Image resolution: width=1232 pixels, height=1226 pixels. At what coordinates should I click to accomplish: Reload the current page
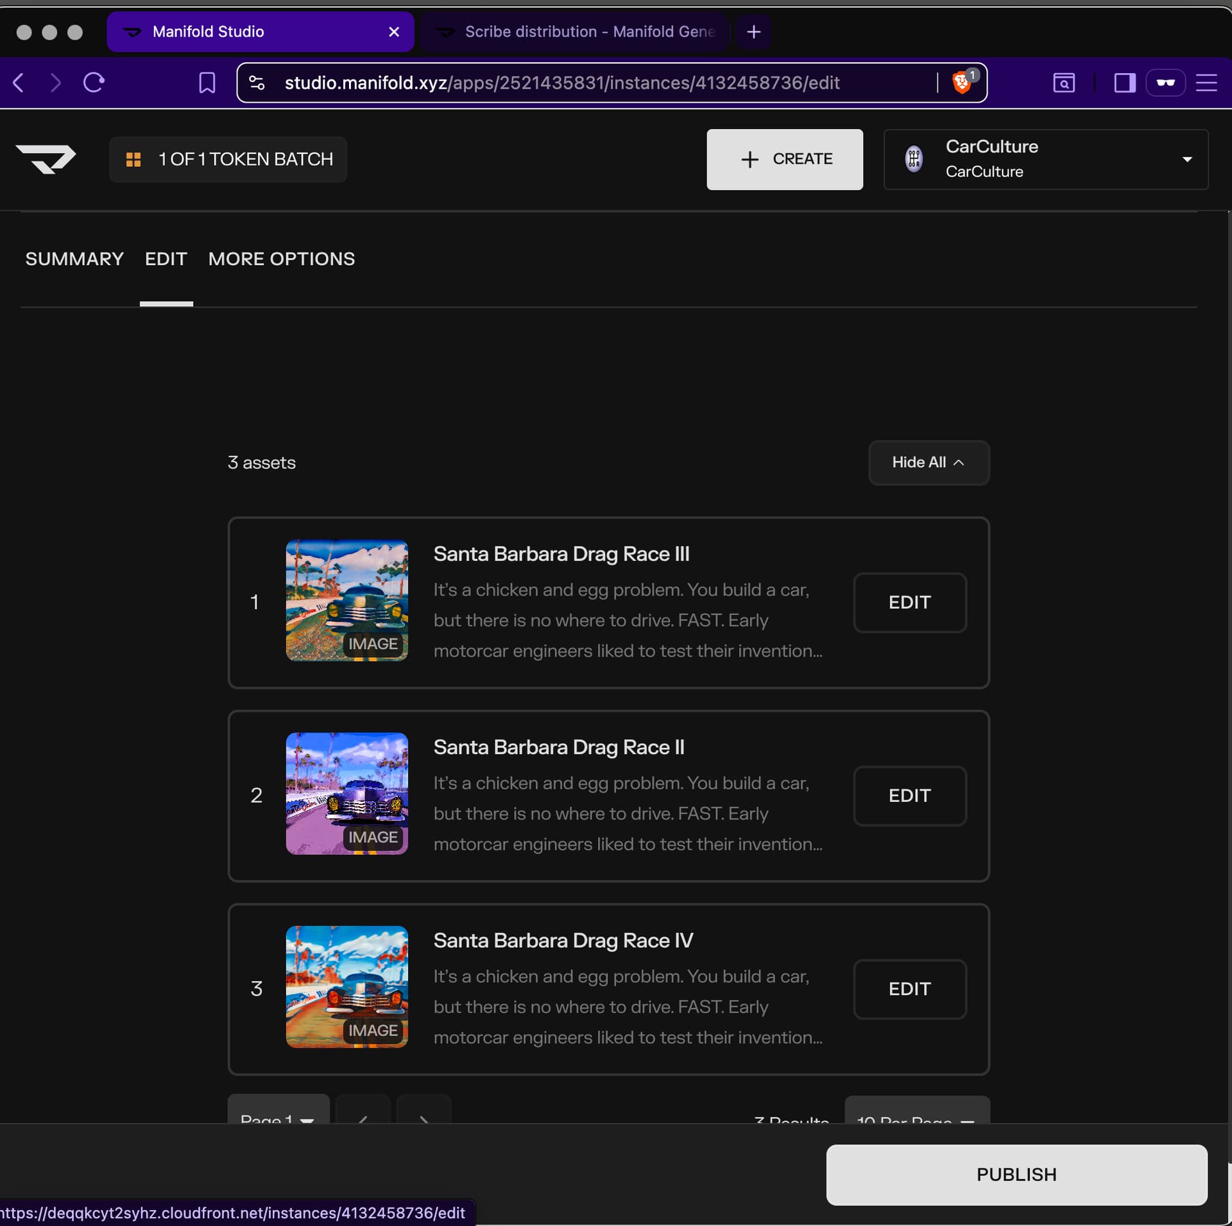pyautogui.click(x=94, y=83)
